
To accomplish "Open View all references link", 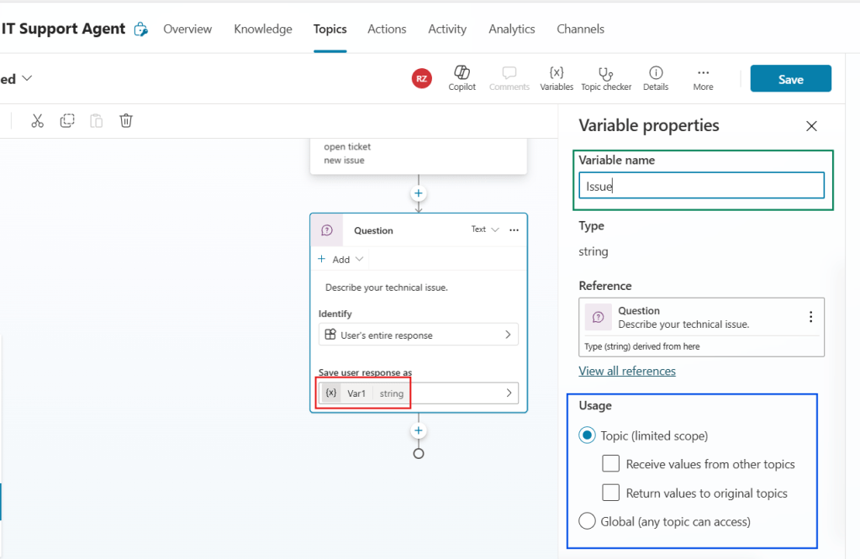I will point(626,371).
